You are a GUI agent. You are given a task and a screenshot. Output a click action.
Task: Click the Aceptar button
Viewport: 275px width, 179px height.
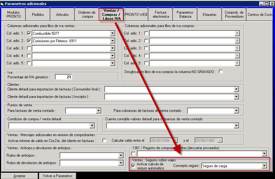click(x=19, y=176)
